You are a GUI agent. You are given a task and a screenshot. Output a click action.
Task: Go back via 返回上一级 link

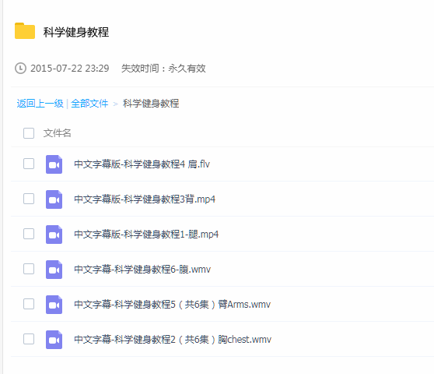40,104
